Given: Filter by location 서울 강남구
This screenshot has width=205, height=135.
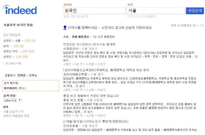Looking at the screenshot, I should pyautogui.click(x=13, y=111).
